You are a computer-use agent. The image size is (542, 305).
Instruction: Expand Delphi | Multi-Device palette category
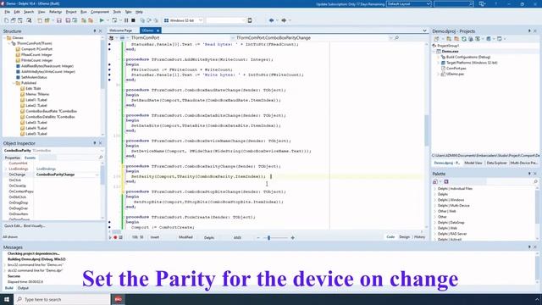pos(434,205)
